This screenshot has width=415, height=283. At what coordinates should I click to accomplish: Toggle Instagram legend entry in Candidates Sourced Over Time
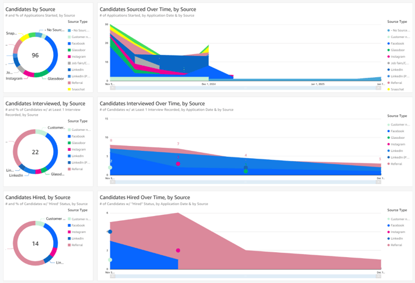[396, 57]
